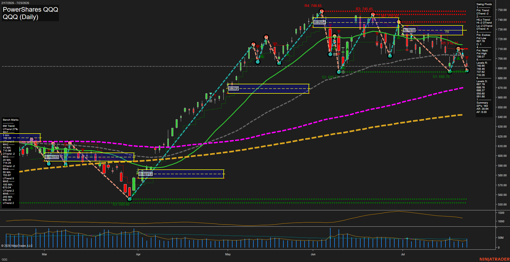Image resolution: width=510 pixels, height=262 pixels.
Task: Click the QQQ (Daily) subtitle
Action: pos(20,17)
